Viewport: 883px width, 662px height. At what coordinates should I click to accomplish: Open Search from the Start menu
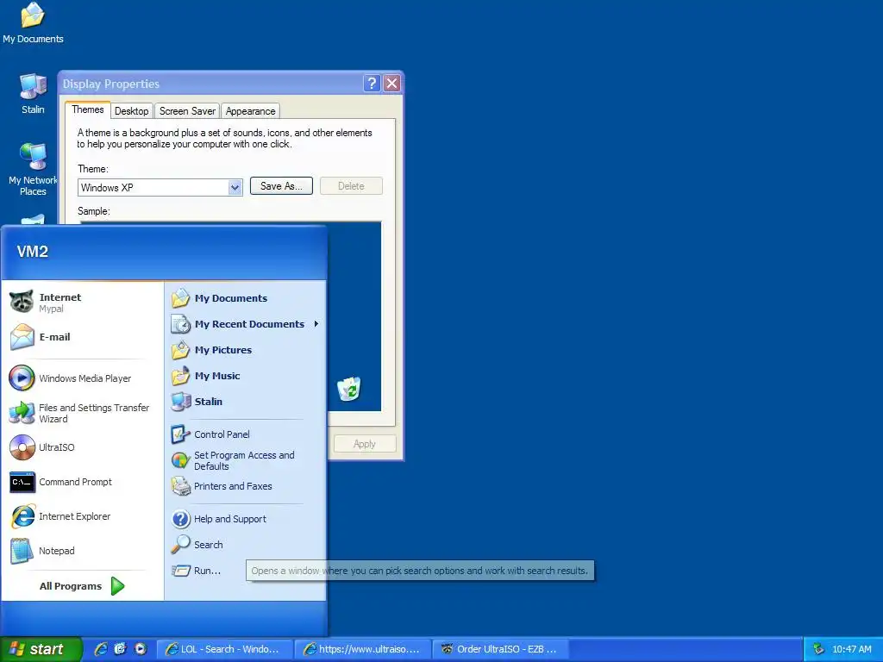(245, 545)
